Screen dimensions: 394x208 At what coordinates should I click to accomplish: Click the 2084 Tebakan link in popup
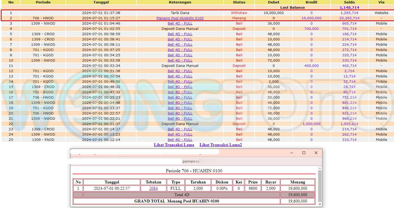coord(153,188)
